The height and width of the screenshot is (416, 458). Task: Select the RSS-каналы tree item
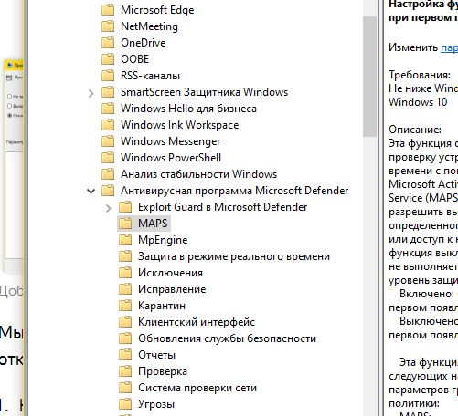click(150, 76)
